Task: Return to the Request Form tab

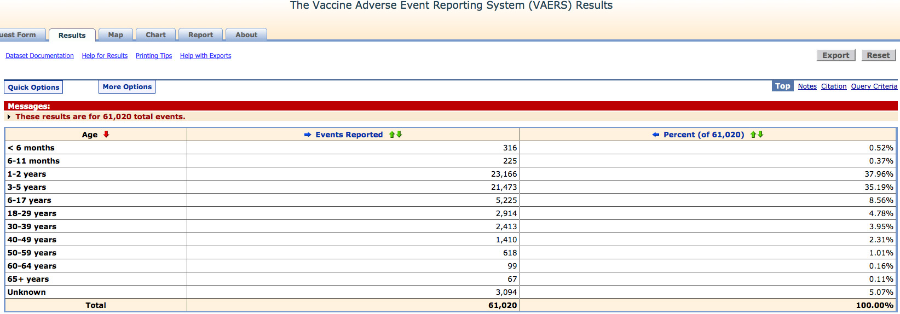Action: [22, 34]
